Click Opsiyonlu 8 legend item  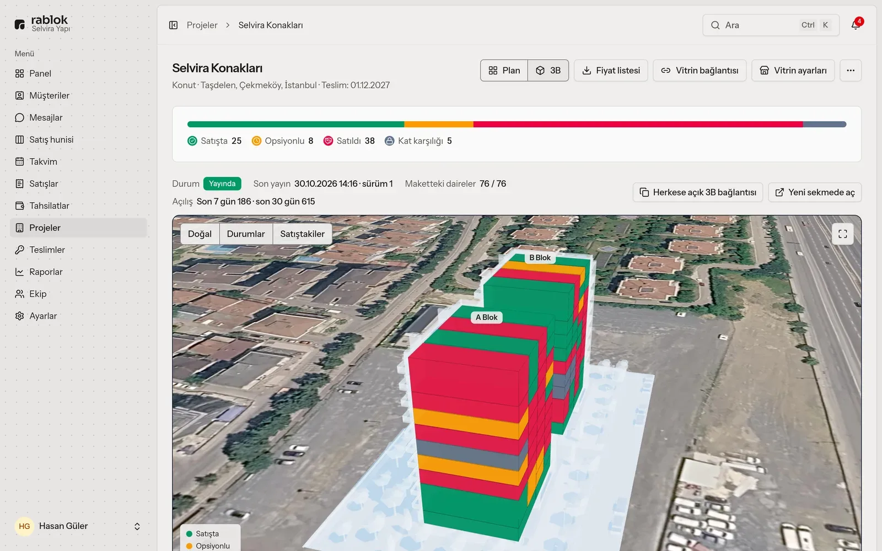[x=282, y=141]
